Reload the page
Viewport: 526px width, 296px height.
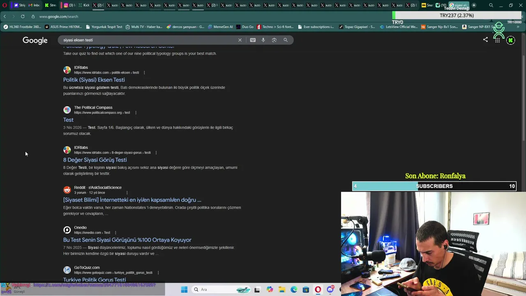[x=23, y=16]
